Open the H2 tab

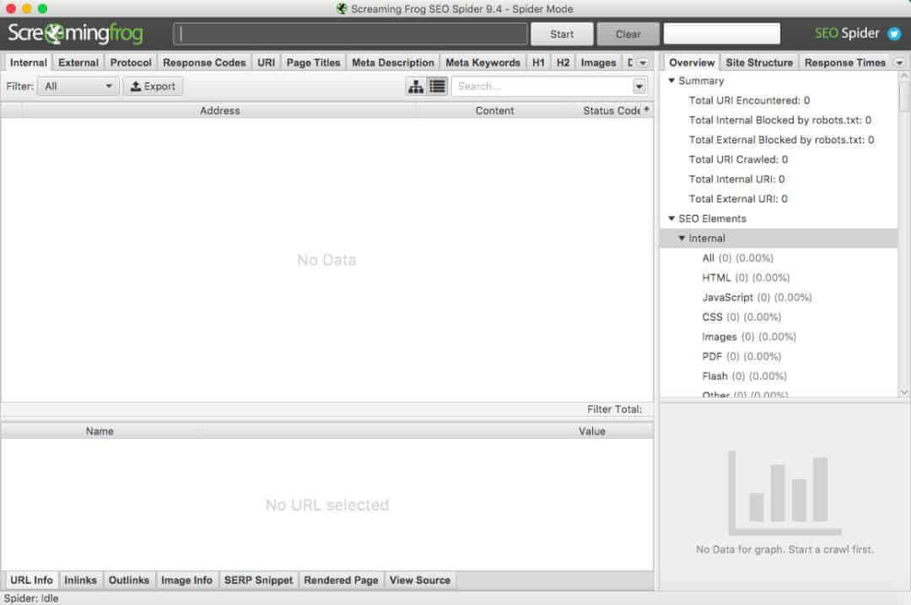point(563,62)
